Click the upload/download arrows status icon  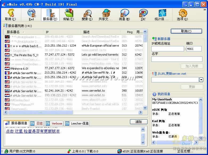tap(69, 151)
